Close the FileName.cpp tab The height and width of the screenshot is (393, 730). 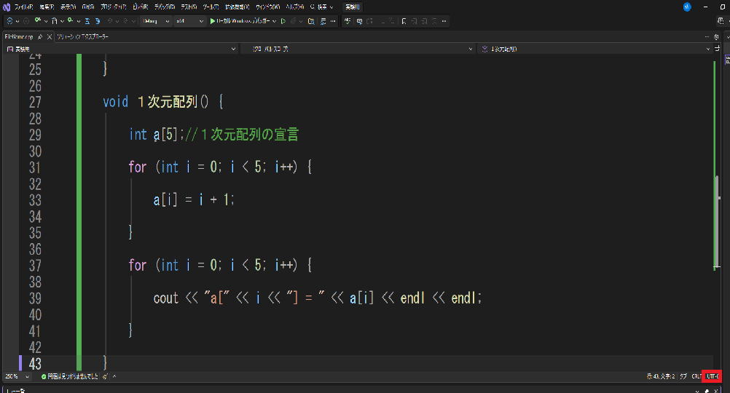(x=49, y=36)
